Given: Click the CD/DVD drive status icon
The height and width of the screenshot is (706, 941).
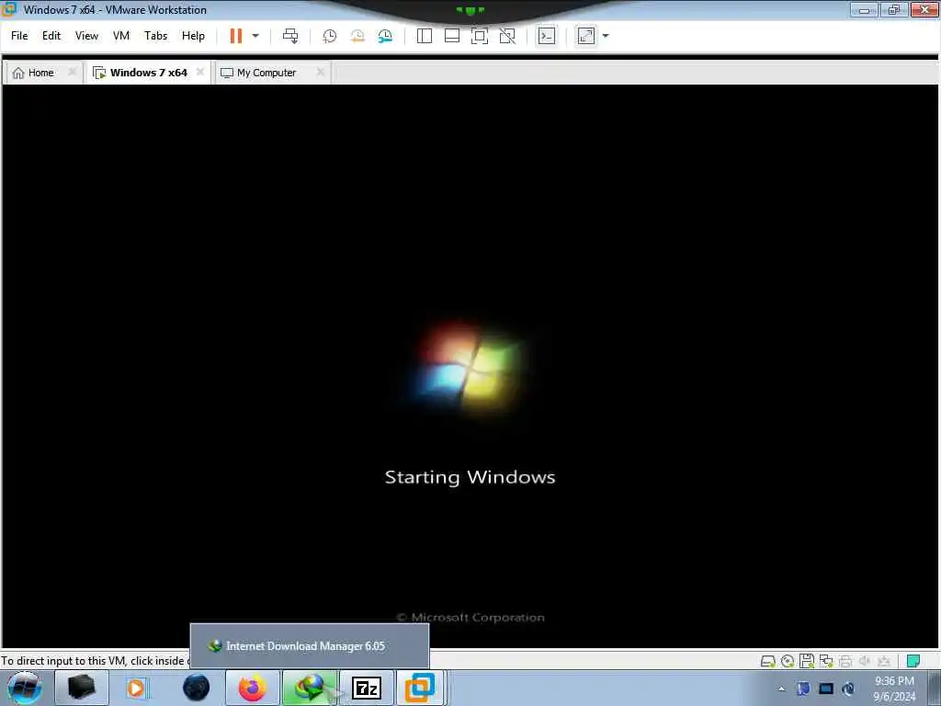Looking at the screenshot, I should [x=788, y=662].
